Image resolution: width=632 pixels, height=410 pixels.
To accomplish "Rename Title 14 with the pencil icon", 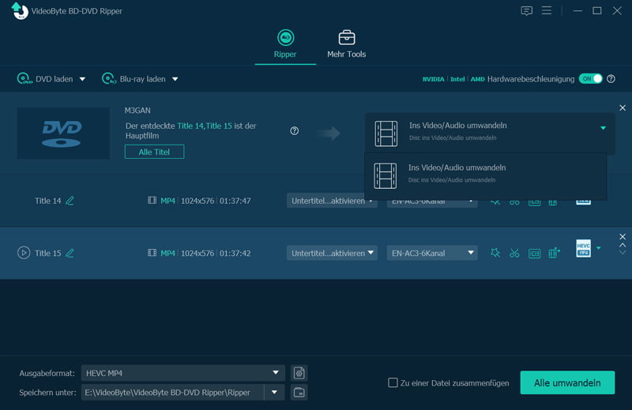I will tap(70, 201).
